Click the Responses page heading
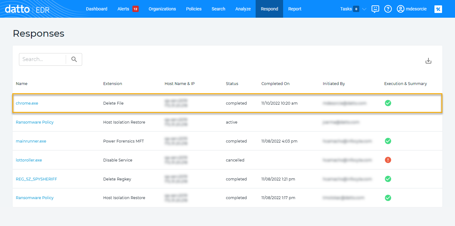 pyautogui.click(x=39, y=34)
